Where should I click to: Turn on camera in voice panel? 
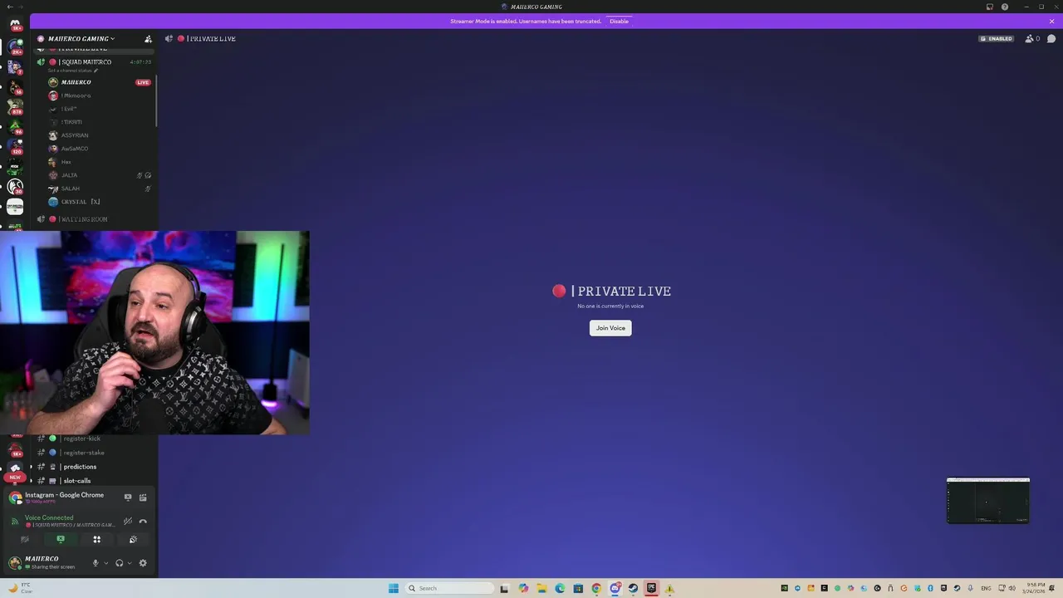[x=24, y=540]
